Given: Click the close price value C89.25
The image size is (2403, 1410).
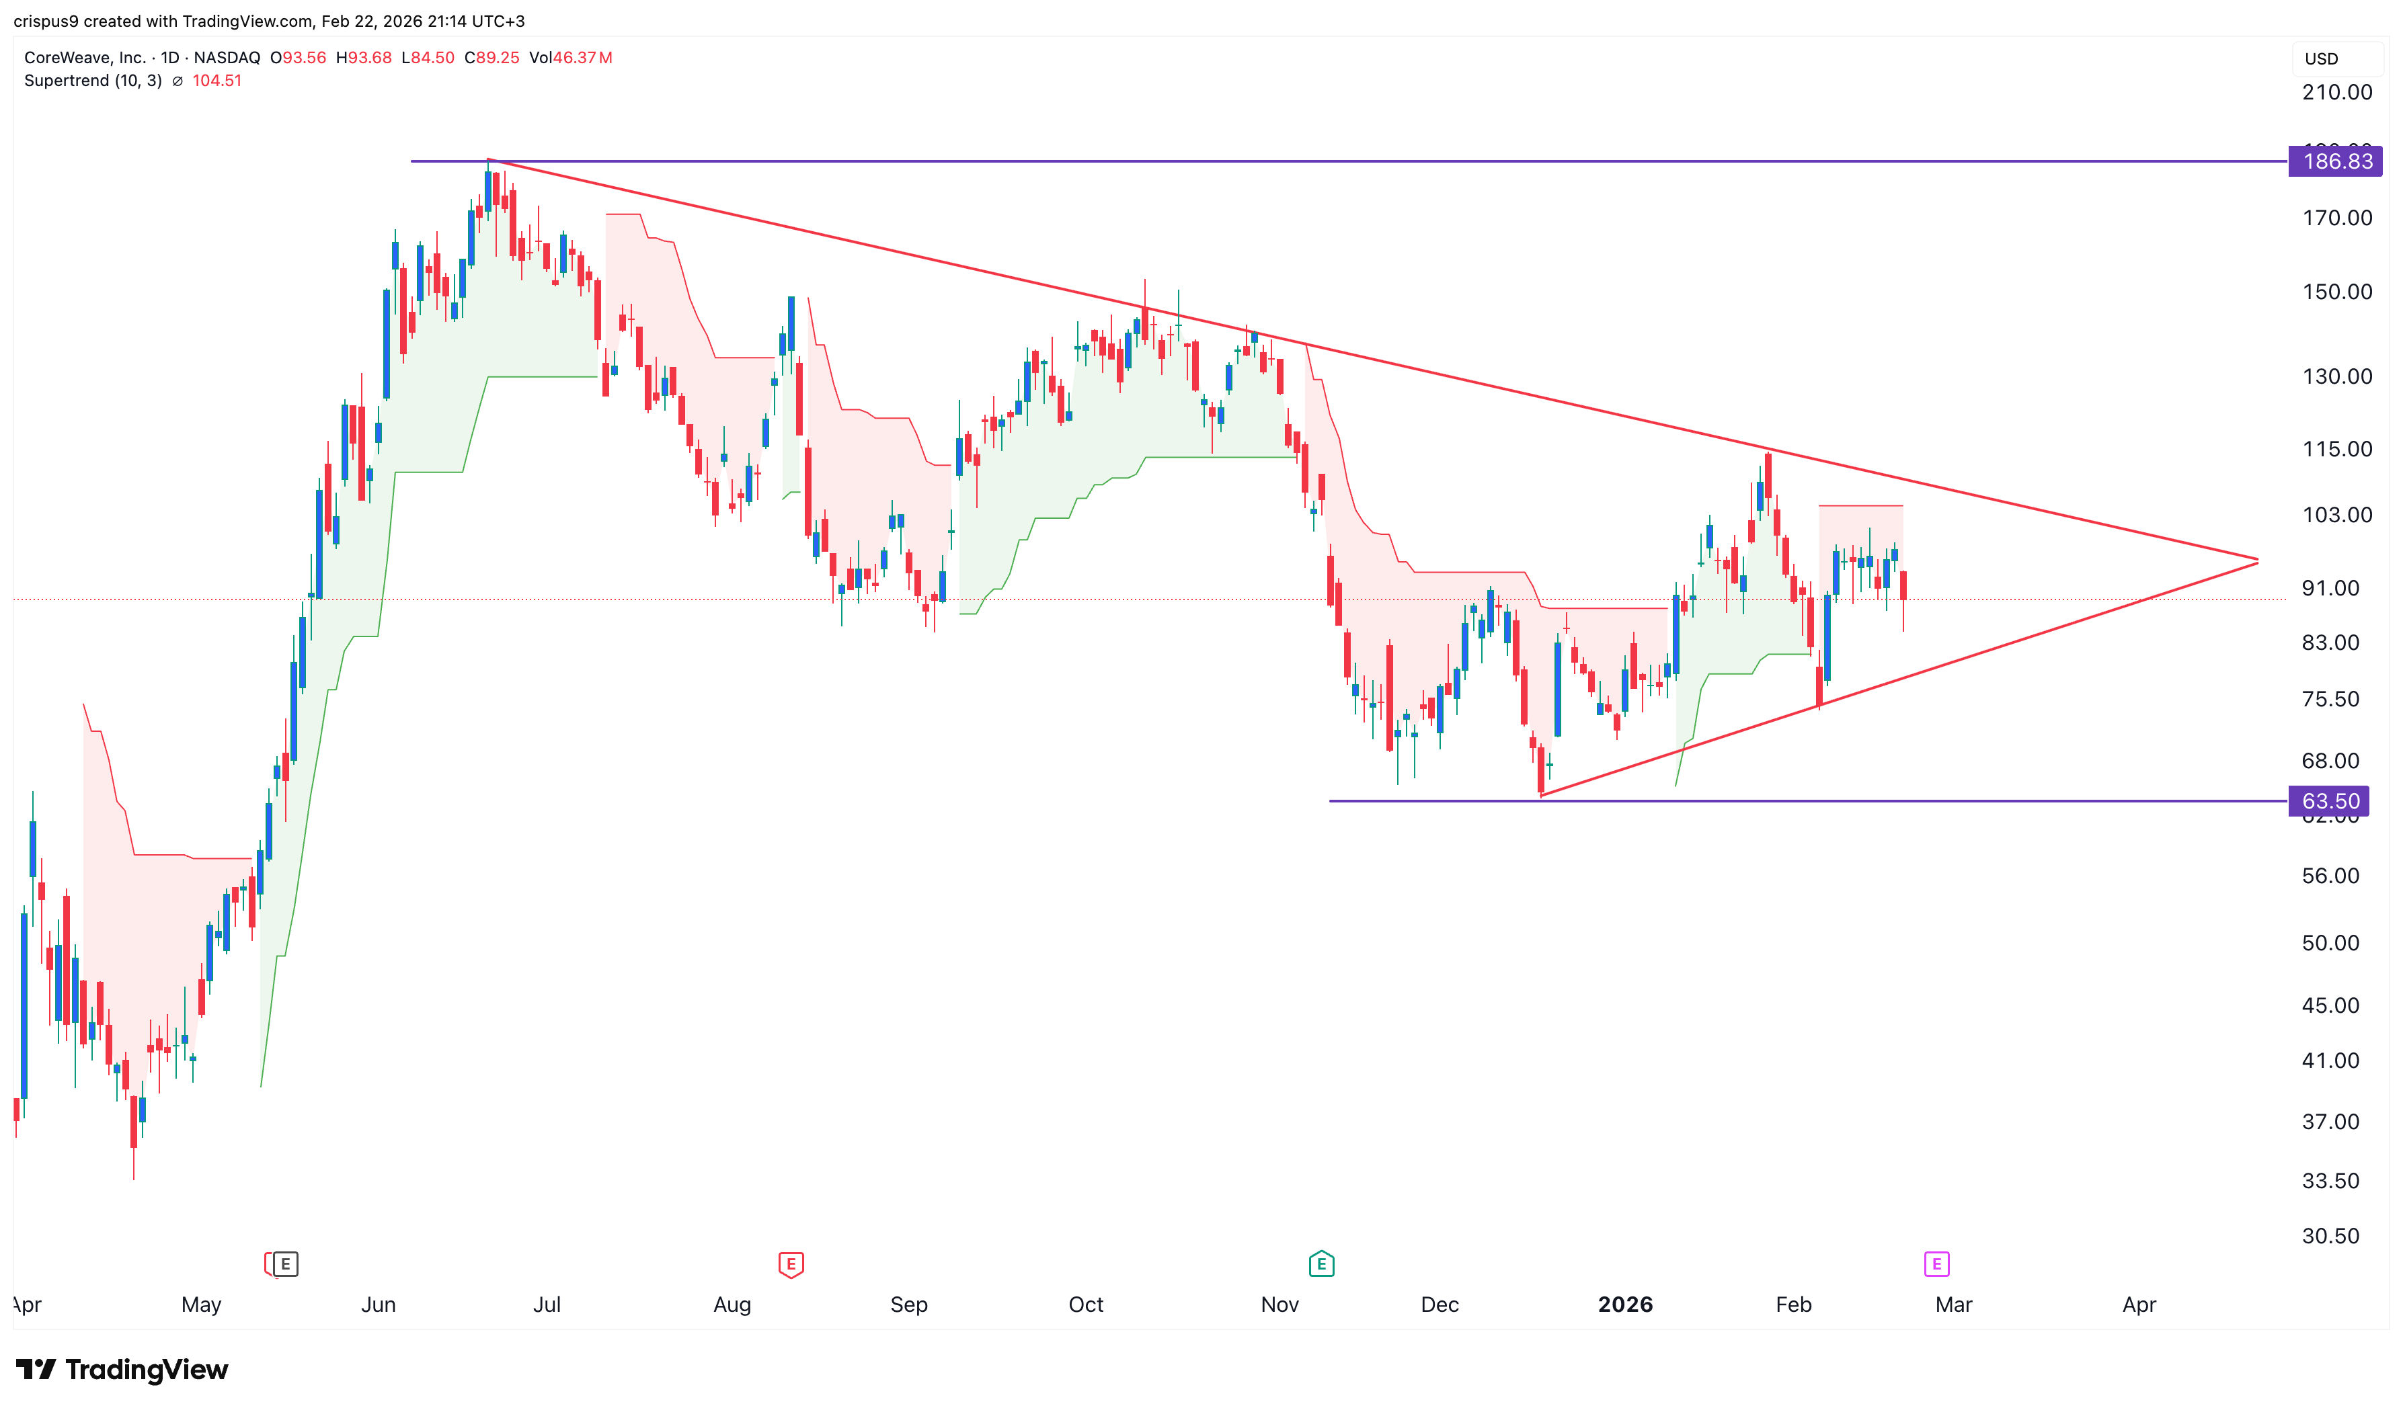Looking at the screenshot, I should click(491, 57).
